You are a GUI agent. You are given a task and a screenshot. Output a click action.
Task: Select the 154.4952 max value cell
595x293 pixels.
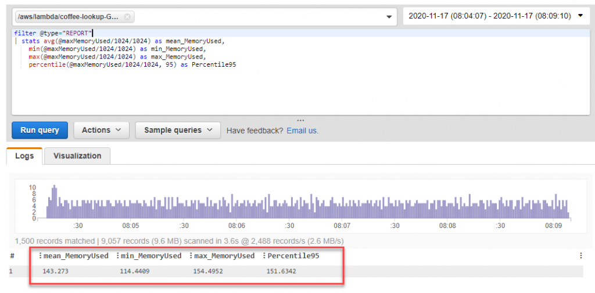209,272
